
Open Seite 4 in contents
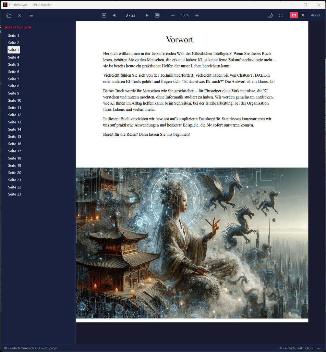click(14, 57)
